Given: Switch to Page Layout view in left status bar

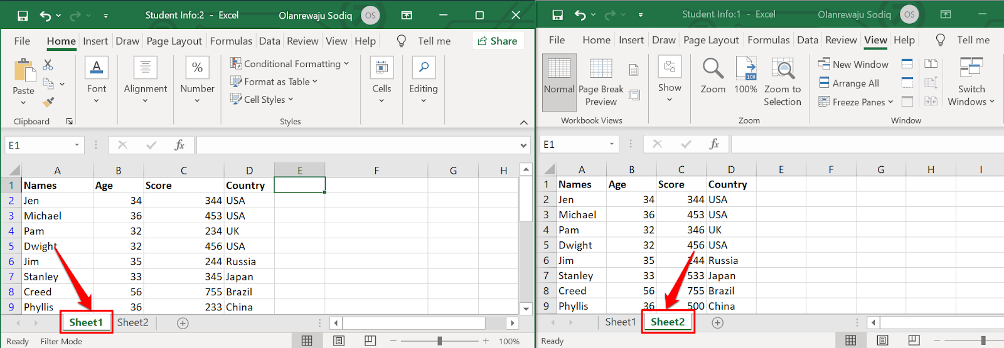Looking at the screenshot, I should pyautogui.click(x=339, y=341).
